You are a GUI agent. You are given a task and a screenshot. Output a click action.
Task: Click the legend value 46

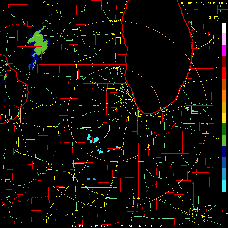(218, 78)
